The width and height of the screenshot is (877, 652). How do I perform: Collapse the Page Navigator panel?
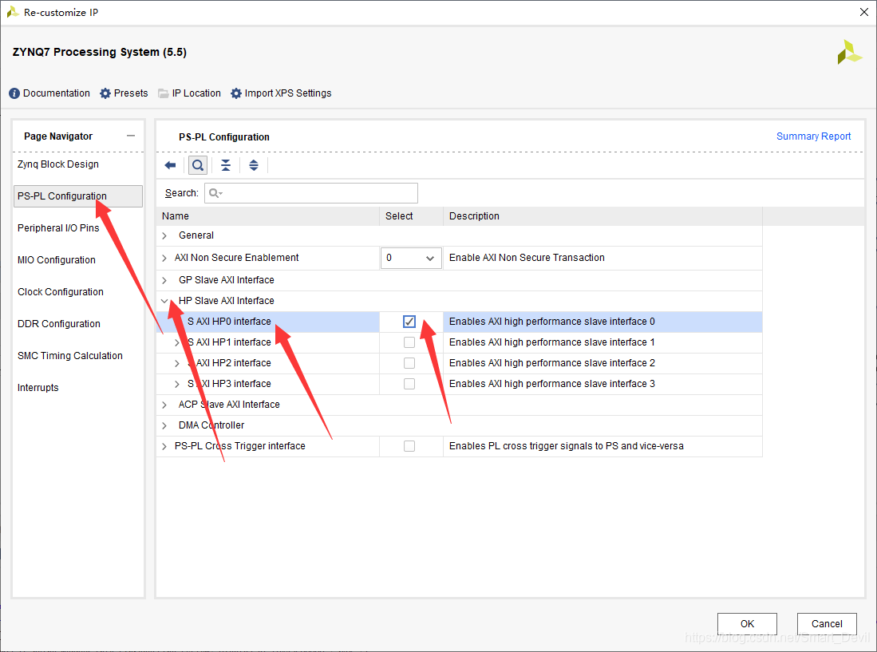click(131, 136)
